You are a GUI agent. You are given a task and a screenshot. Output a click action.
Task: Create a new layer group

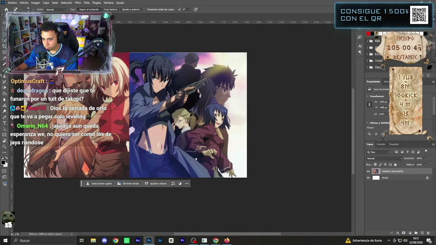coord(416,233)
